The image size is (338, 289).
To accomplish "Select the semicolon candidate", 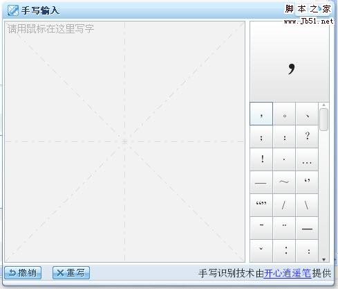I will 261,137.
